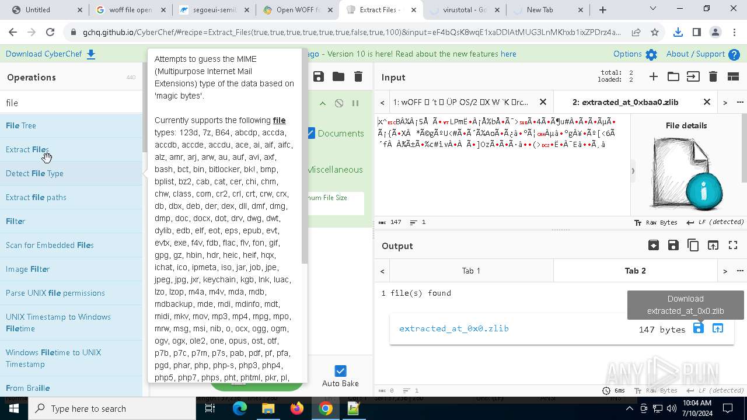This screenshot has width=747, height=420.
Task: Open the extracted_at_0x0.zlib file link
Action: [454, 328]
